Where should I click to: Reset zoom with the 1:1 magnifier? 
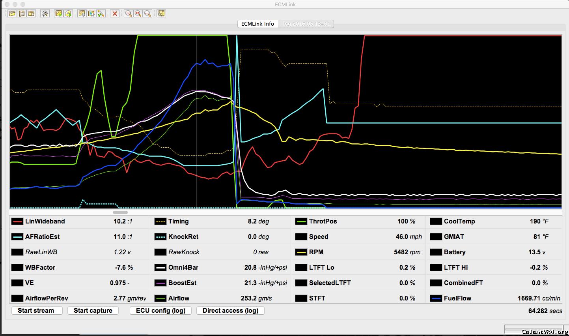[129, 13]
